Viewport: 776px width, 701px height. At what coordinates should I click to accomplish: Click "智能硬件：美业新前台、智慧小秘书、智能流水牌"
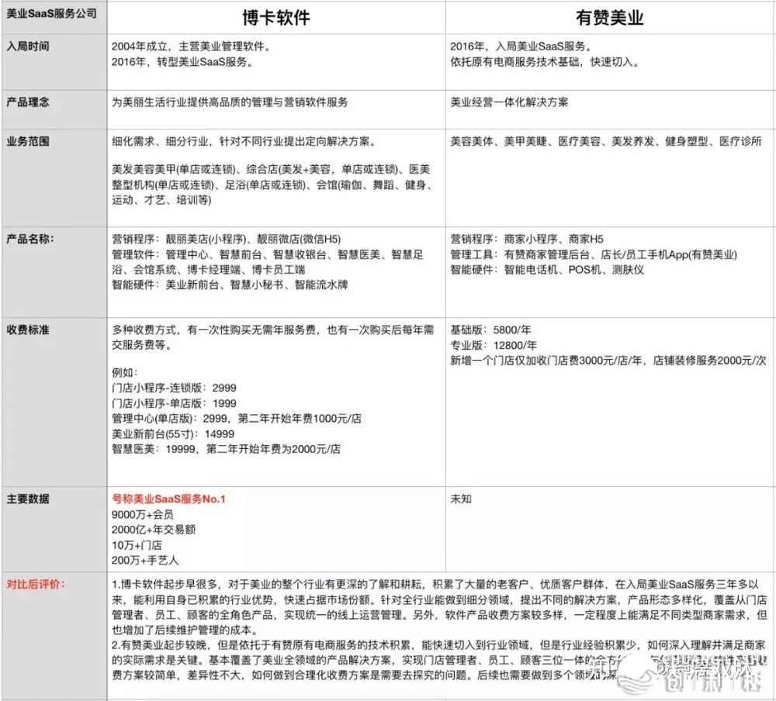230,285
